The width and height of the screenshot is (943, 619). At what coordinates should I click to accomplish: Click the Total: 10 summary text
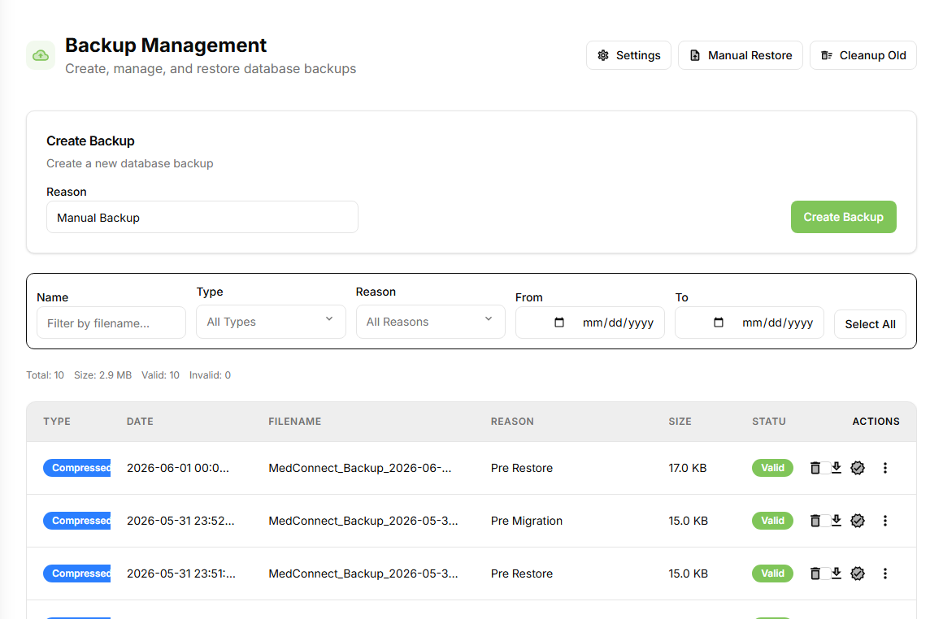tap(45, 375)
